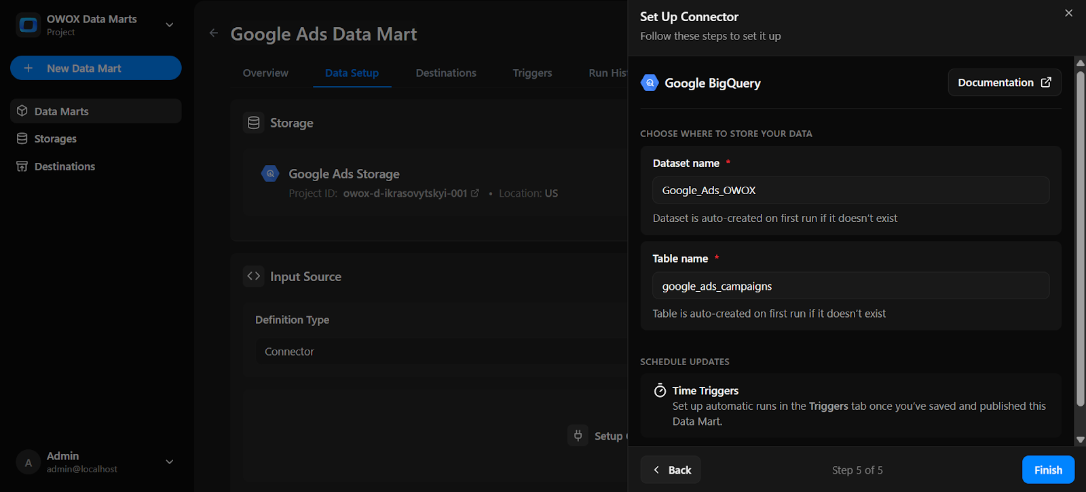Click the New Data Mart button
The height and width of the screenshot is (492, 1086).
pyautogui.click(x=96, y=68)
